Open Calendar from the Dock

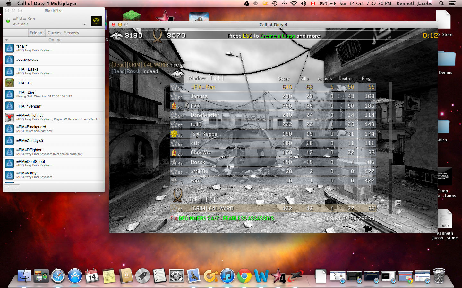pos(92,276)
